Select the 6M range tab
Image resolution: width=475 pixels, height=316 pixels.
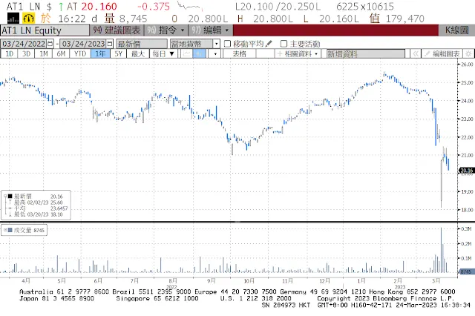[x=61, y=54]
